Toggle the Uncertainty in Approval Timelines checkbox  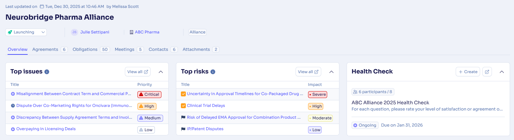[183, 94]
